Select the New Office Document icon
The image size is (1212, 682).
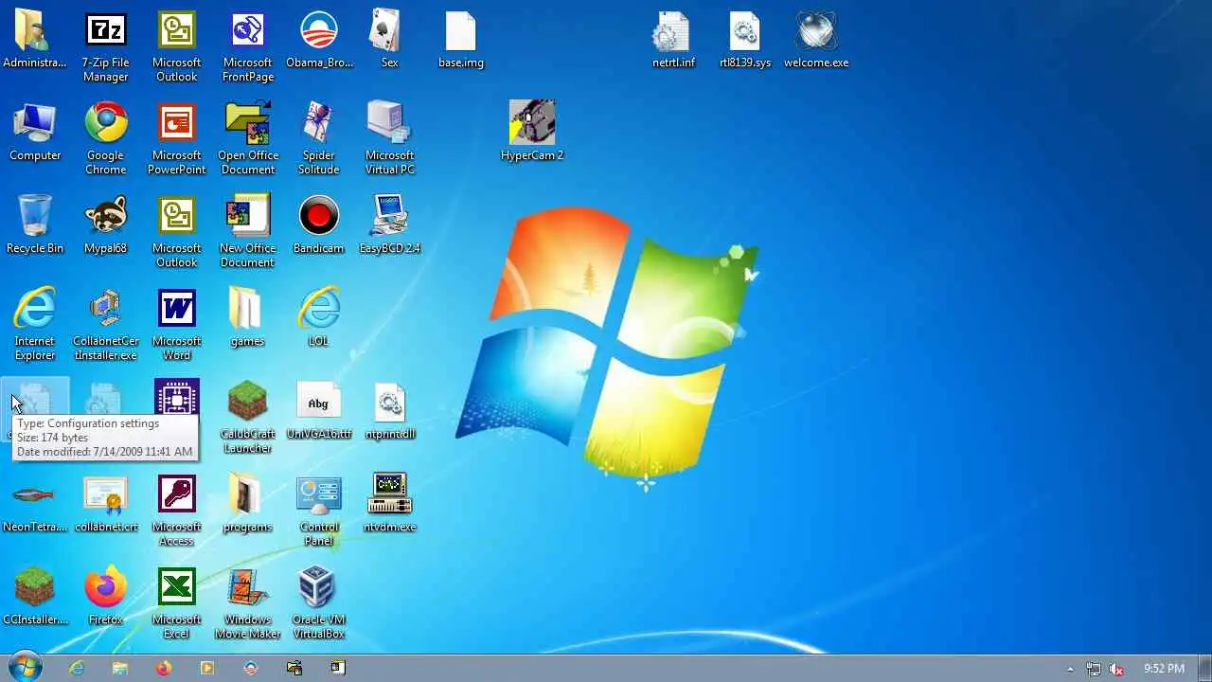247,232
